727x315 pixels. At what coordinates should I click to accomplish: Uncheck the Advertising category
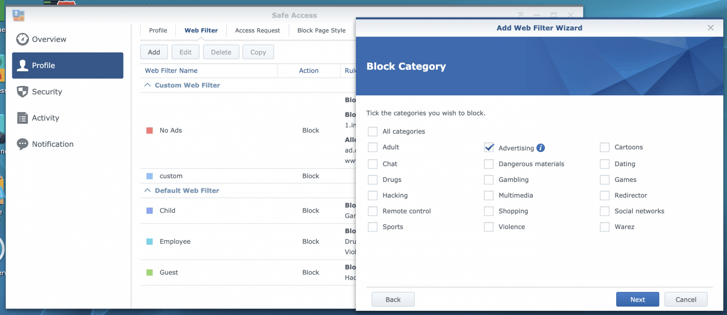(x=488, y=147)
